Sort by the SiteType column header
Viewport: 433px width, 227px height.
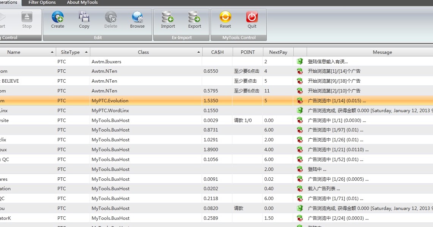(73, 52)
